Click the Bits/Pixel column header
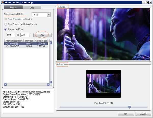Screen dimensions: 153x118 (x=29, y=41)
